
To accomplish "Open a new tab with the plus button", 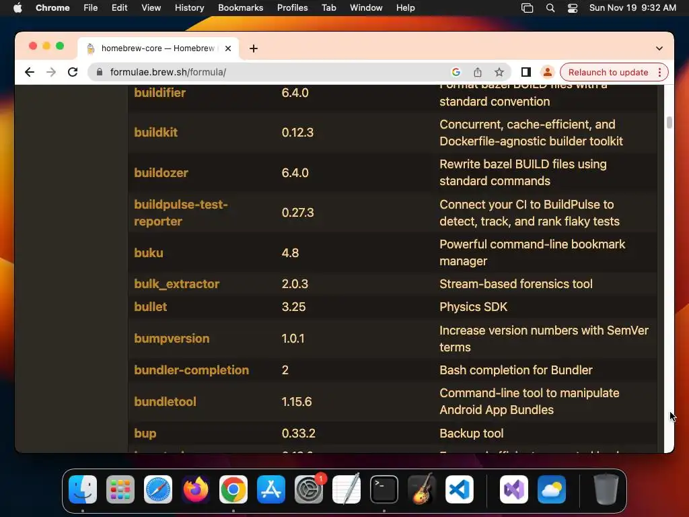I will (x=254, y=48).
